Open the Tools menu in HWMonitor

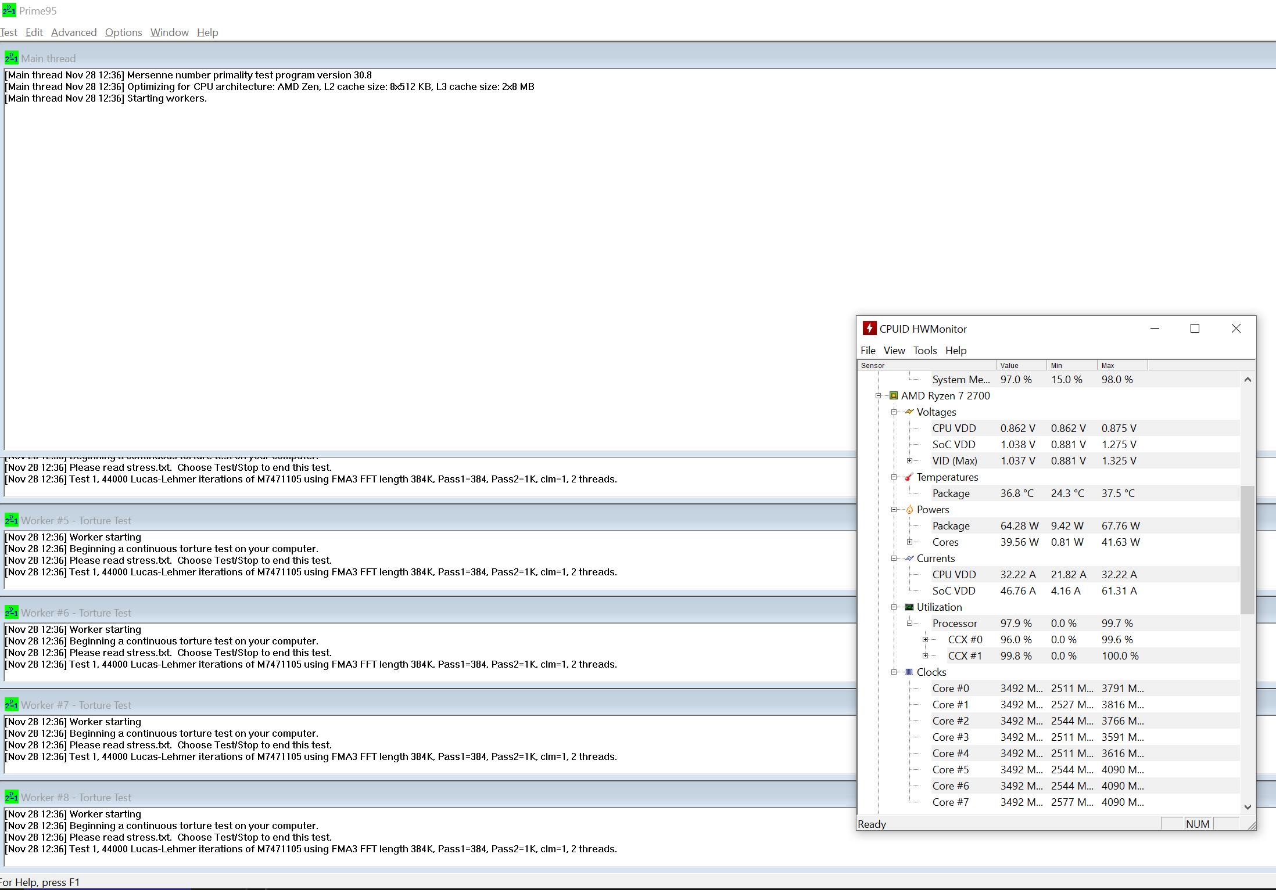[x=924, y=350]
